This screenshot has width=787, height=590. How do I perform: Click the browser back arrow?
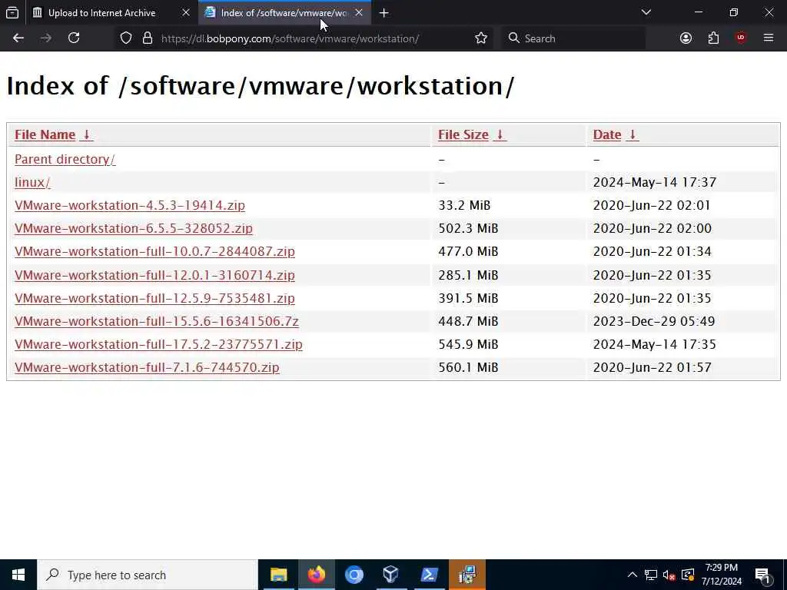[18, 38]
